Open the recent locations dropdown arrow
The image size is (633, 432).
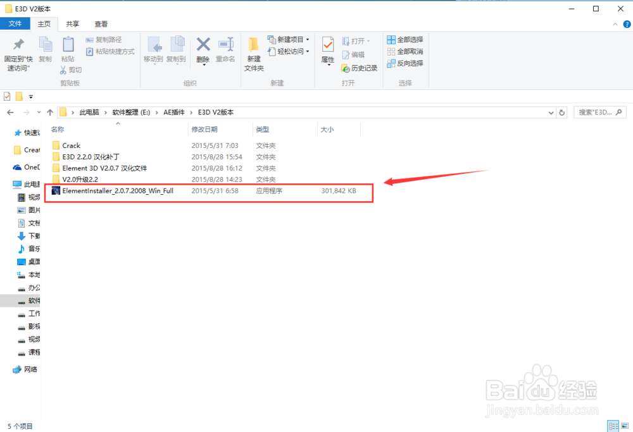pos(39,113)
